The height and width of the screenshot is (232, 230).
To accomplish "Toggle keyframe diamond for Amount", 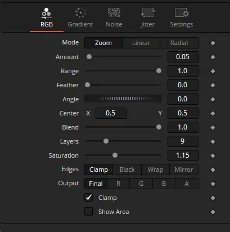I will (x=213, y=57).
